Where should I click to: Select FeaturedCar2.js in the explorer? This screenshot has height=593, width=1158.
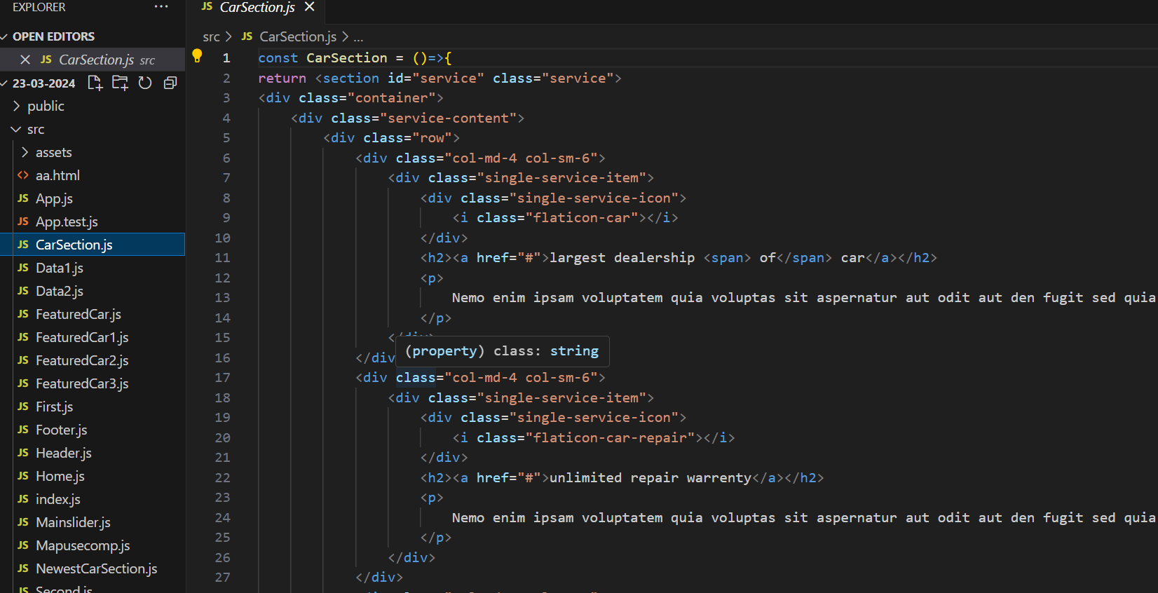pos(81,360)
